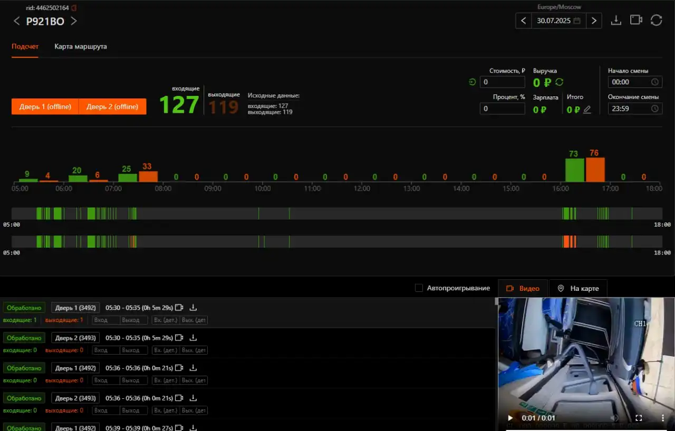Image resolution: width=675 pixels, height=431 pixels.
Task: Click Дверь 2 (3493) in the 05:36 row
Action: coord(75,398)
